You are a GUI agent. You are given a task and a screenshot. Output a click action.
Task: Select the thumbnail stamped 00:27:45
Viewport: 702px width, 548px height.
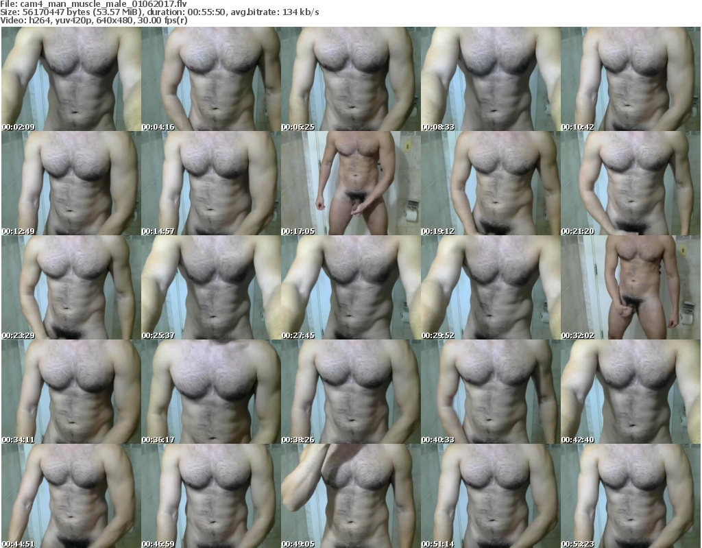tap(350, 287)
